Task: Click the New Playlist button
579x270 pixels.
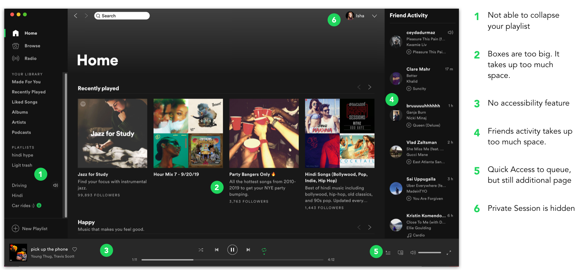Action: tap(30, 228)
